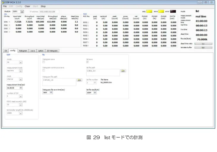
Task: Click the list file size stepper
Action: [x=95, y=93]
